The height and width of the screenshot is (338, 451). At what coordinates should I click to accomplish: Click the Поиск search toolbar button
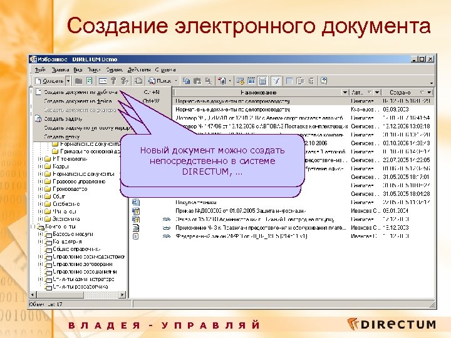tap(159, 81)
